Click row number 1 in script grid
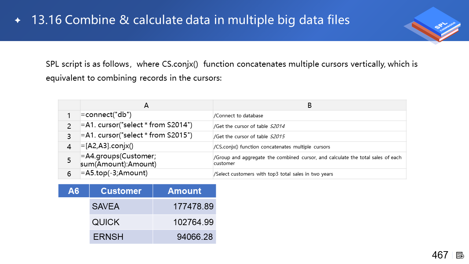469x264 pixels. 69,115
